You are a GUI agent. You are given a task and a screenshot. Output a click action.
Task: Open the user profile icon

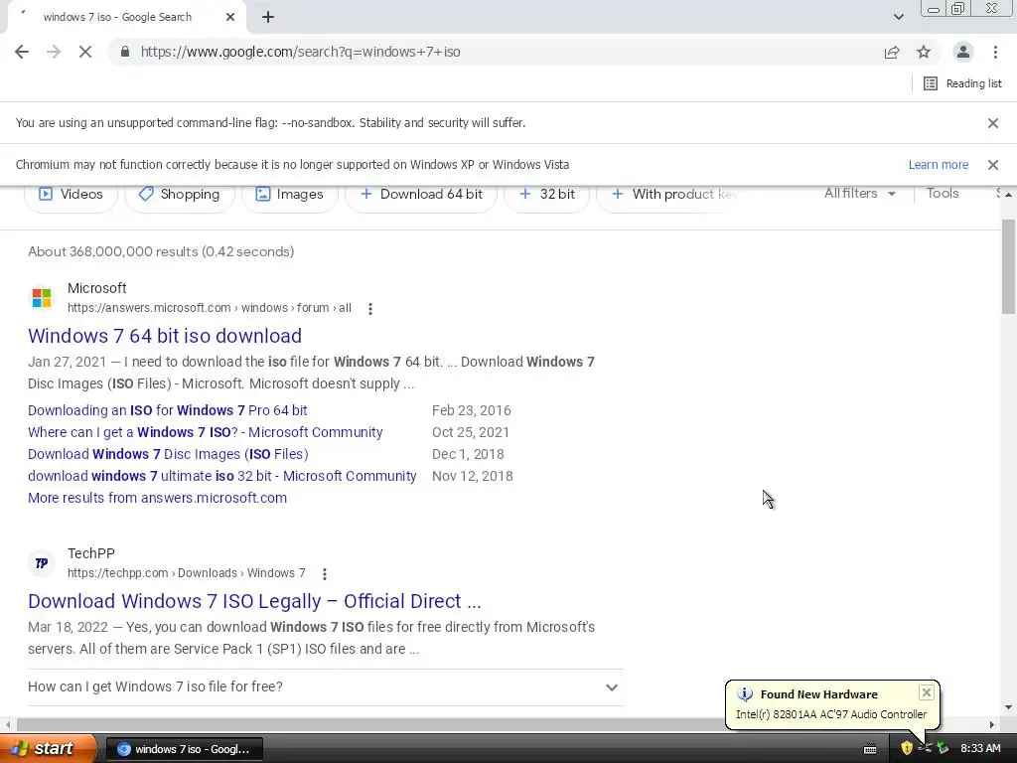(963, 52)
